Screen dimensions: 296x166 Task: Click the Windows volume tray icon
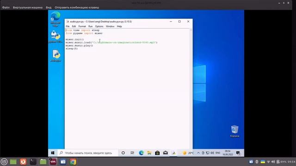click(212, 153)
